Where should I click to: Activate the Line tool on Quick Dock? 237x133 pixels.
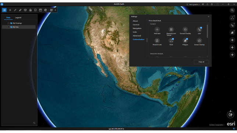(x=232, y=25)
